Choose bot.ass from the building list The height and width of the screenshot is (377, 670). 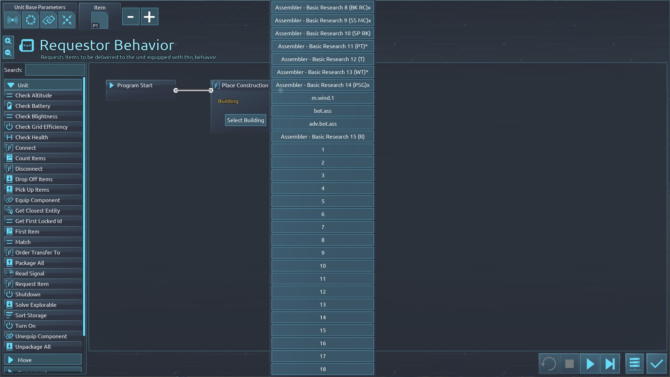322,111
